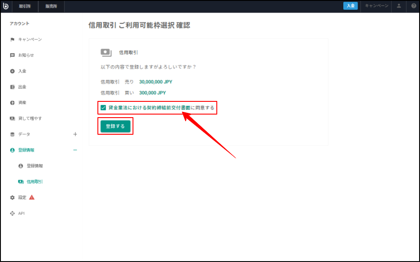Viewport: 420px width, 262px height.
Task: Click the gear icon beside 設定
Action: pyautogui.click(x=12, y=197)
